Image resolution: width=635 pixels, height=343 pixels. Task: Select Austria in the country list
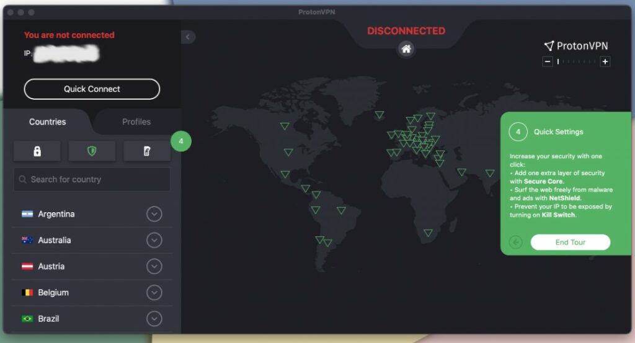coord(92,267)
